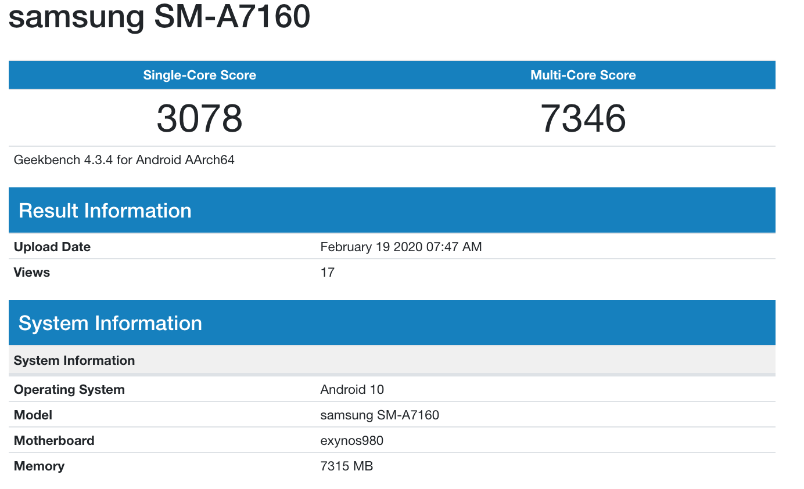Click the Single-Core Score header
Viewport: 804px width, 489px height.
pos(199,75)
